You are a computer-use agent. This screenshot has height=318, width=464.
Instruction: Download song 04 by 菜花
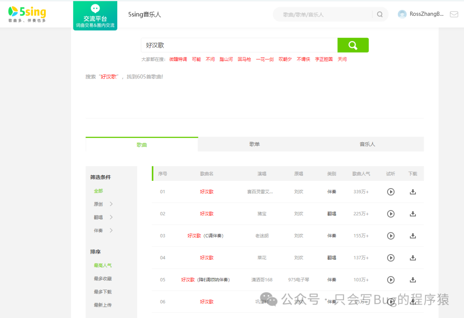[x=413, y=258]
